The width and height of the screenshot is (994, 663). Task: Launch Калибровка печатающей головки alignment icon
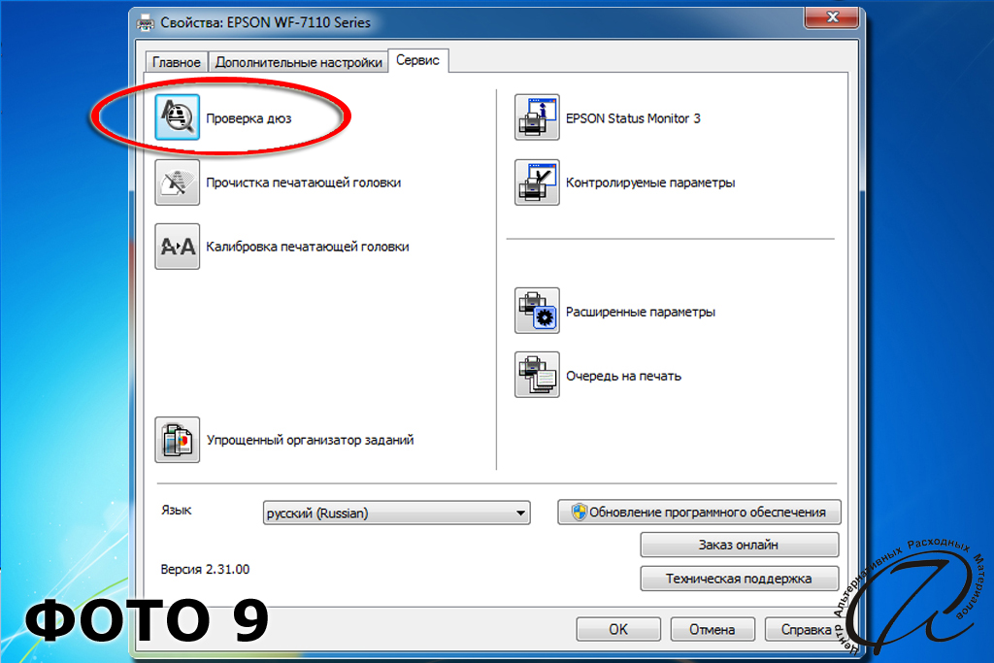(x=178, y=246)
